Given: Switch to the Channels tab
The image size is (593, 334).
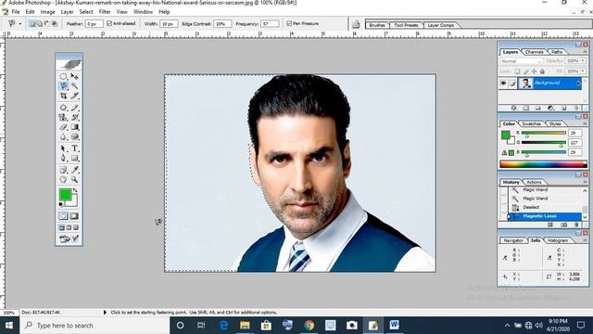Looking at the screenshot, I should (x=534, y=52).
